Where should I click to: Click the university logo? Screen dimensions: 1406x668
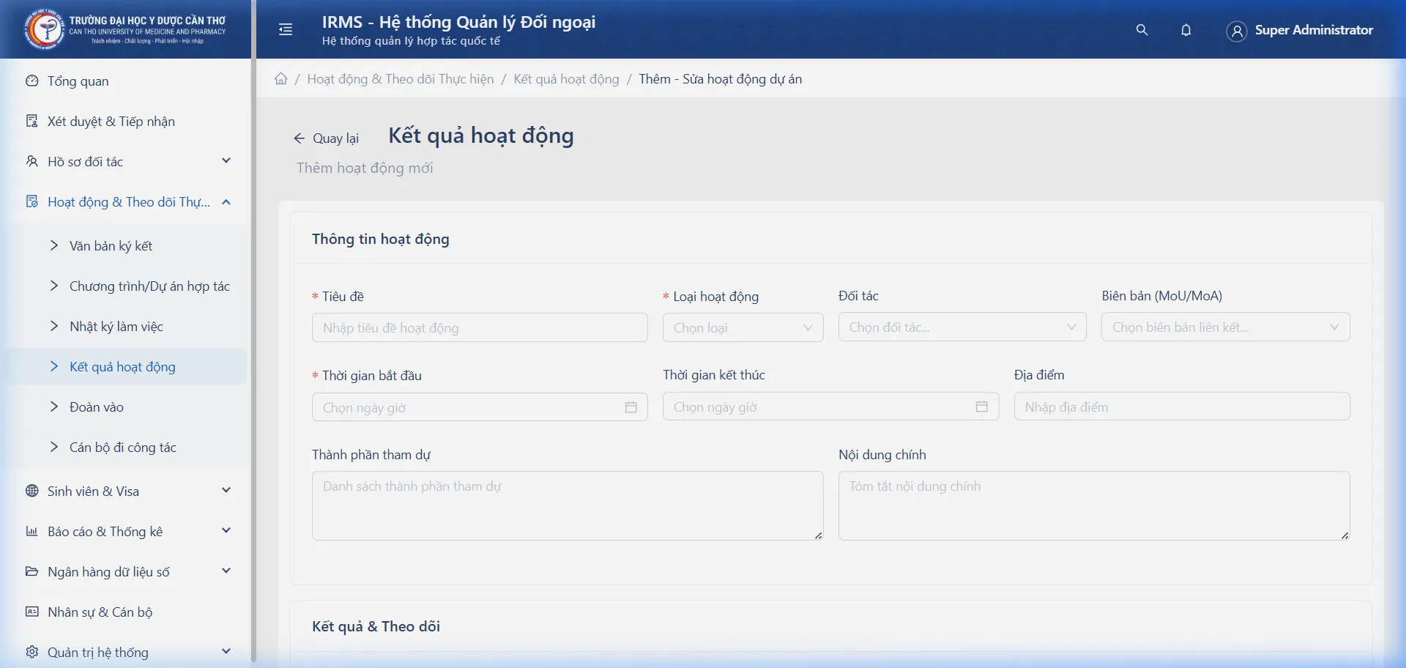point(44,29)
